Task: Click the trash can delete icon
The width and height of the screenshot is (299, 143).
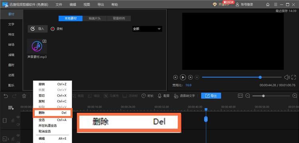Action: coord(24,96)
